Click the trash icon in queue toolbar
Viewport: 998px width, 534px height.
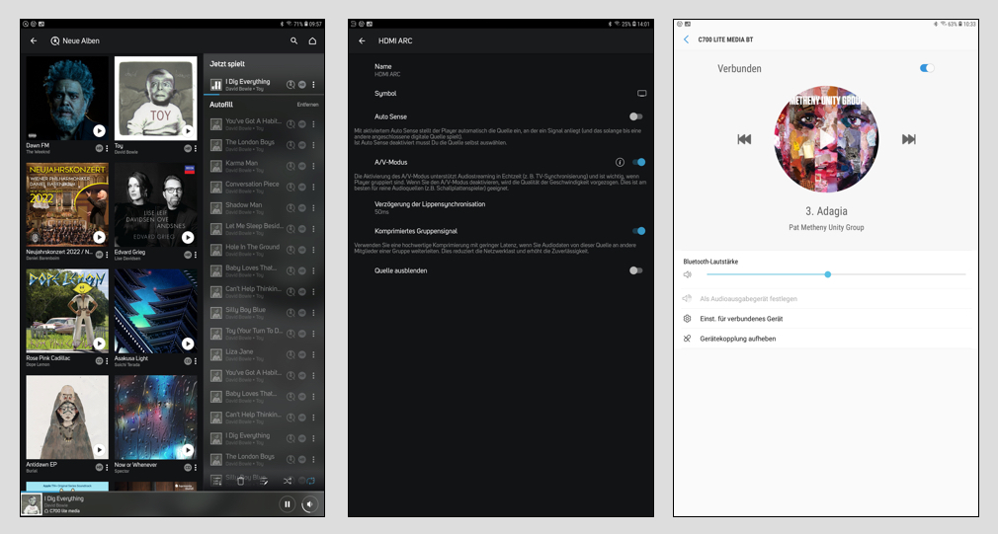(240, 482)
